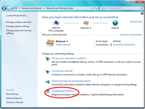The width and height of the screenshot is (145, 109).
Task: Click AUN-PC (This computer) label
Action: (56, 29)
